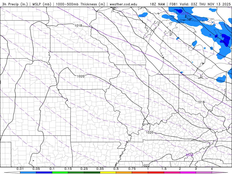232x174 pixels.
Task: Click the 0.01 legend value
Action: (x=20, y=169)
